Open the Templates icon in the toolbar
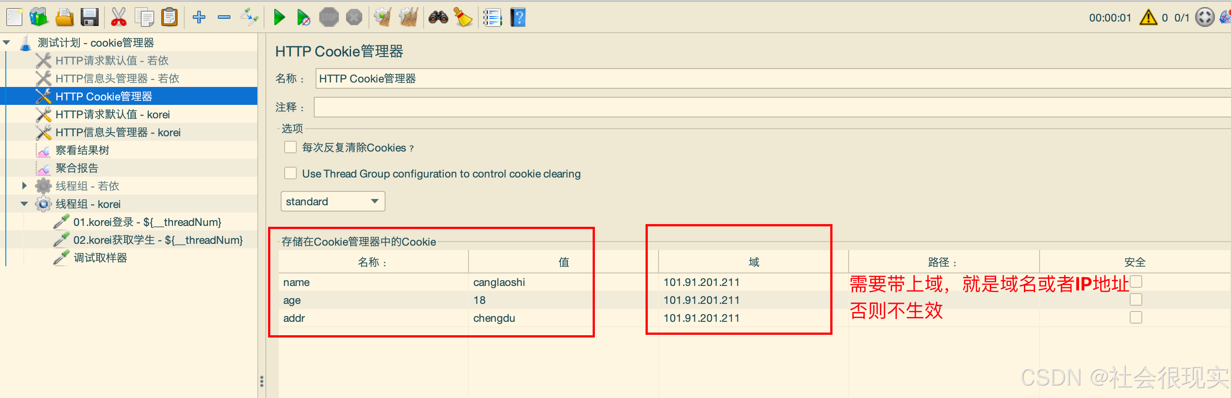The image size is (1231, 398). (x=39, y=17)
